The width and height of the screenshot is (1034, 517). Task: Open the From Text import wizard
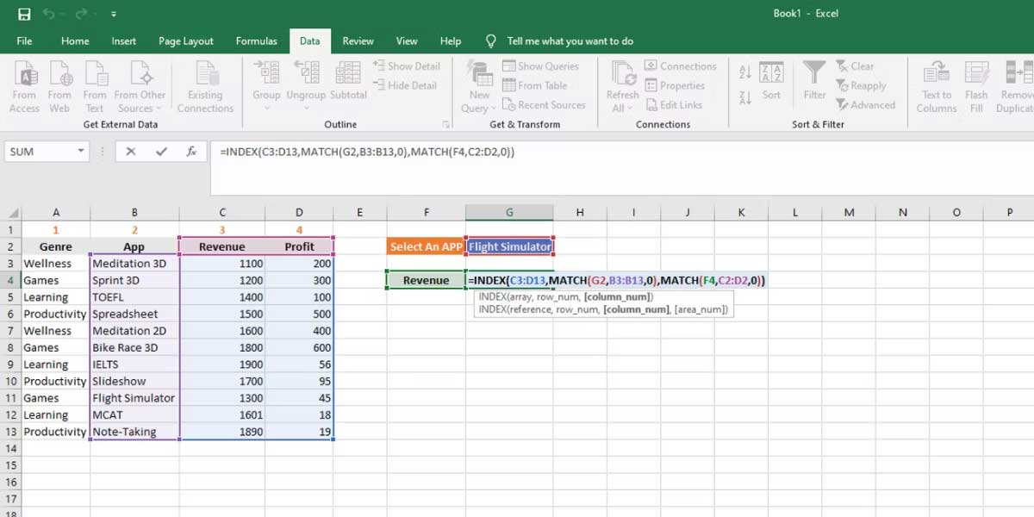pos(95,84)
